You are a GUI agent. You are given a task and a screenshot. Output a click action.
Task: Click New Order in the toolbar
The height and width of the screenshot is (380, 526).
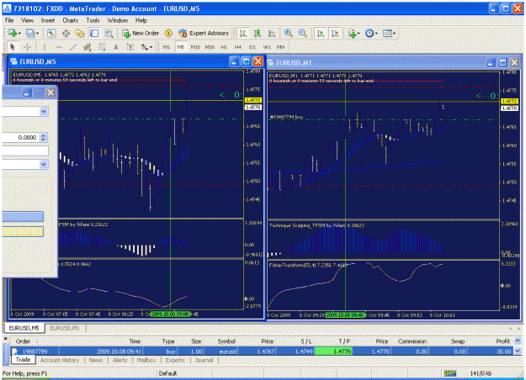(x=141, y=33)
